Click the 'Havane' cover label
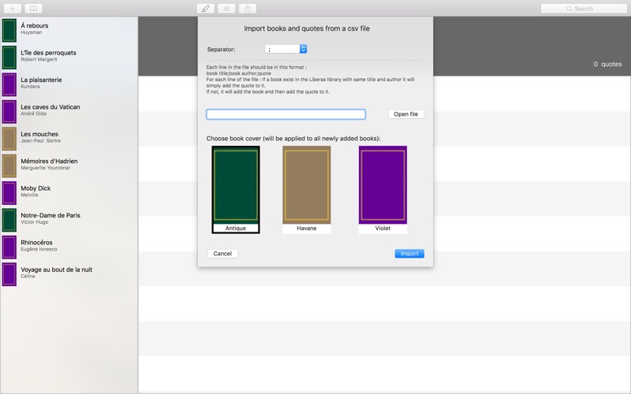Image resolution: width=631 pixels, height=394 pixels. pos(307,229)
